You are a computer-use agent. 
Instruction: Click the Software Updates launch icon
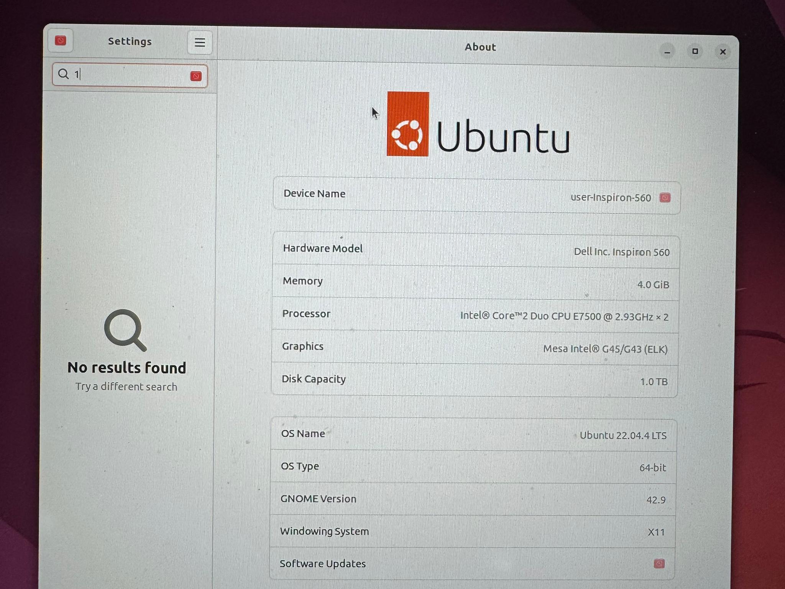[x=659, y=564]
